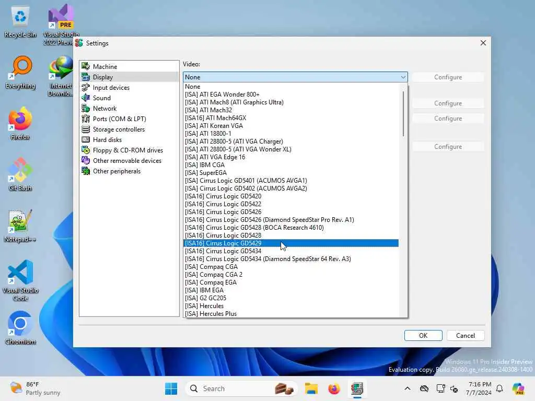
Task: Open Hard disks settings
Action: [129, 140]
